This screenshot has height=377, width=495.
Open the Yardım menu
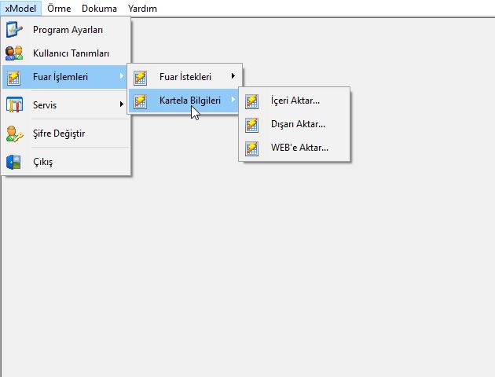(x=142, y=9)
